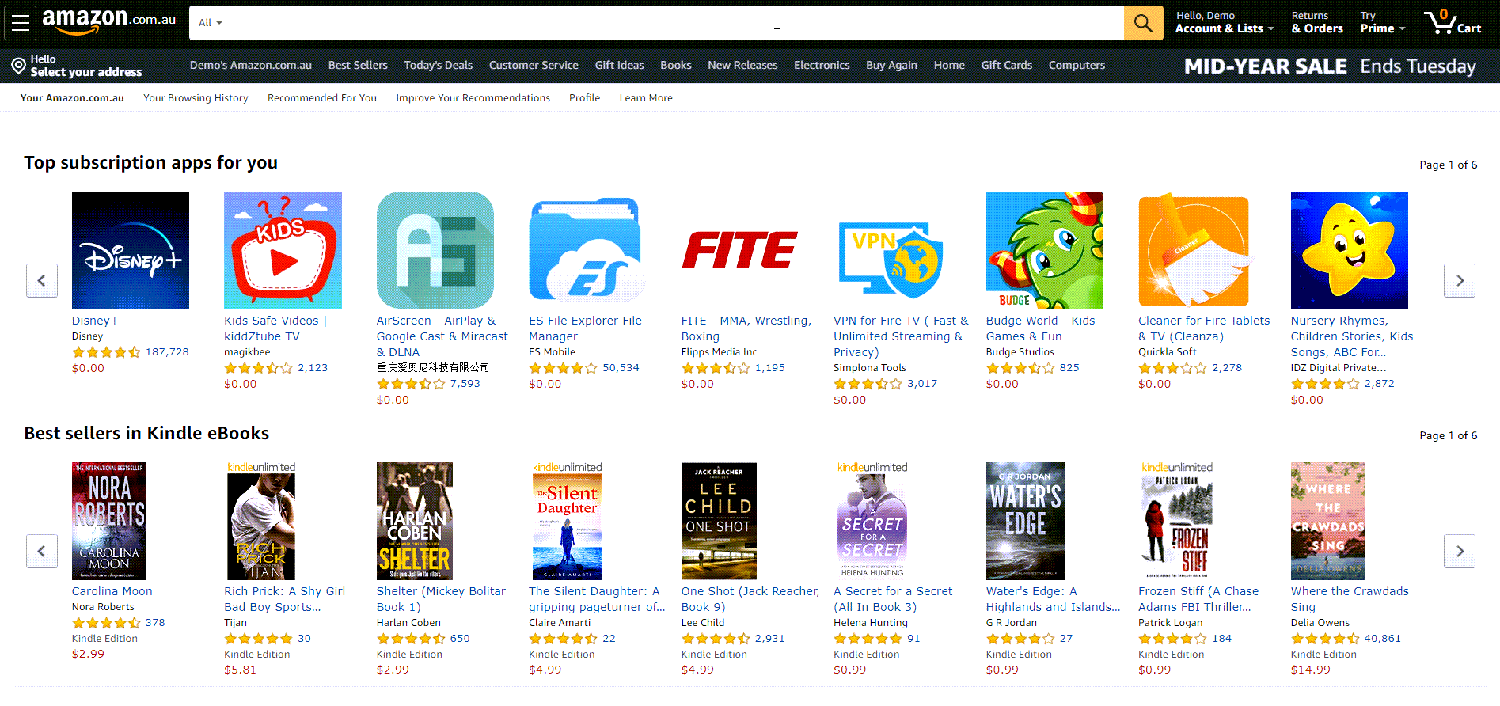Show previous Kindle eBooks best sellers
The image size is (1500, 706).
pos(42,552)
